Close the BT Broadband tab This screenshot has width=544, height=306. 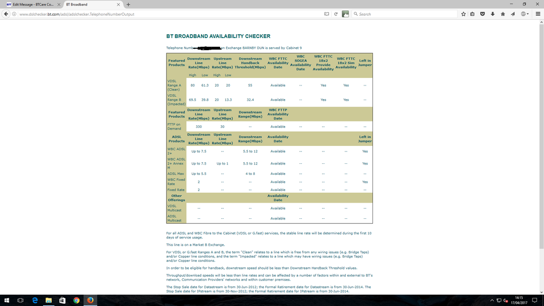[118, 4]
